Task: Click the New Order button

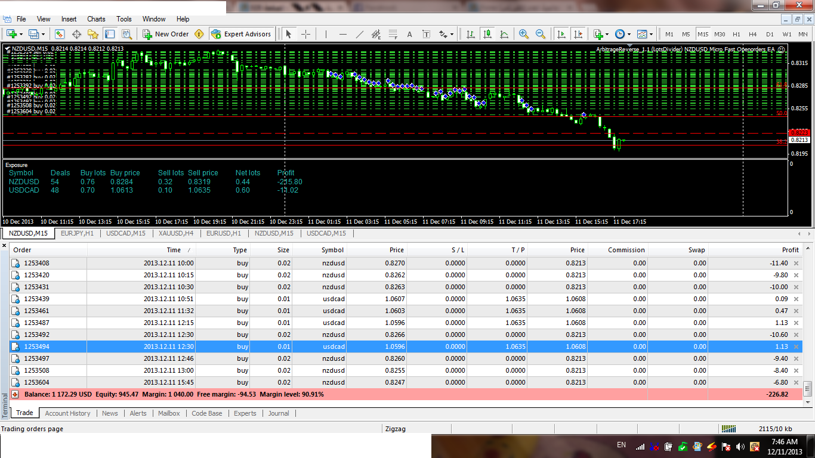Action: pos(166,34)
